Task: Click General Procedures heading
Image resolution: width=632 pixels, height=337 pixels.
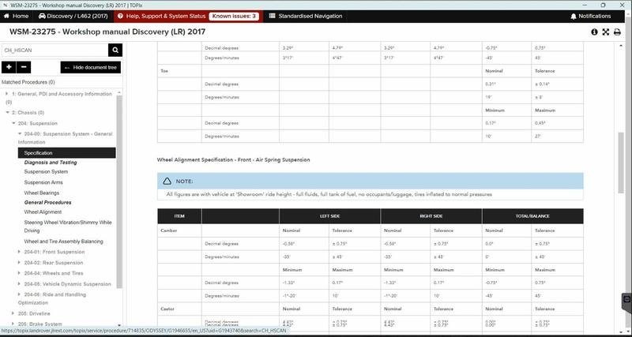Action: pos(47,203)
